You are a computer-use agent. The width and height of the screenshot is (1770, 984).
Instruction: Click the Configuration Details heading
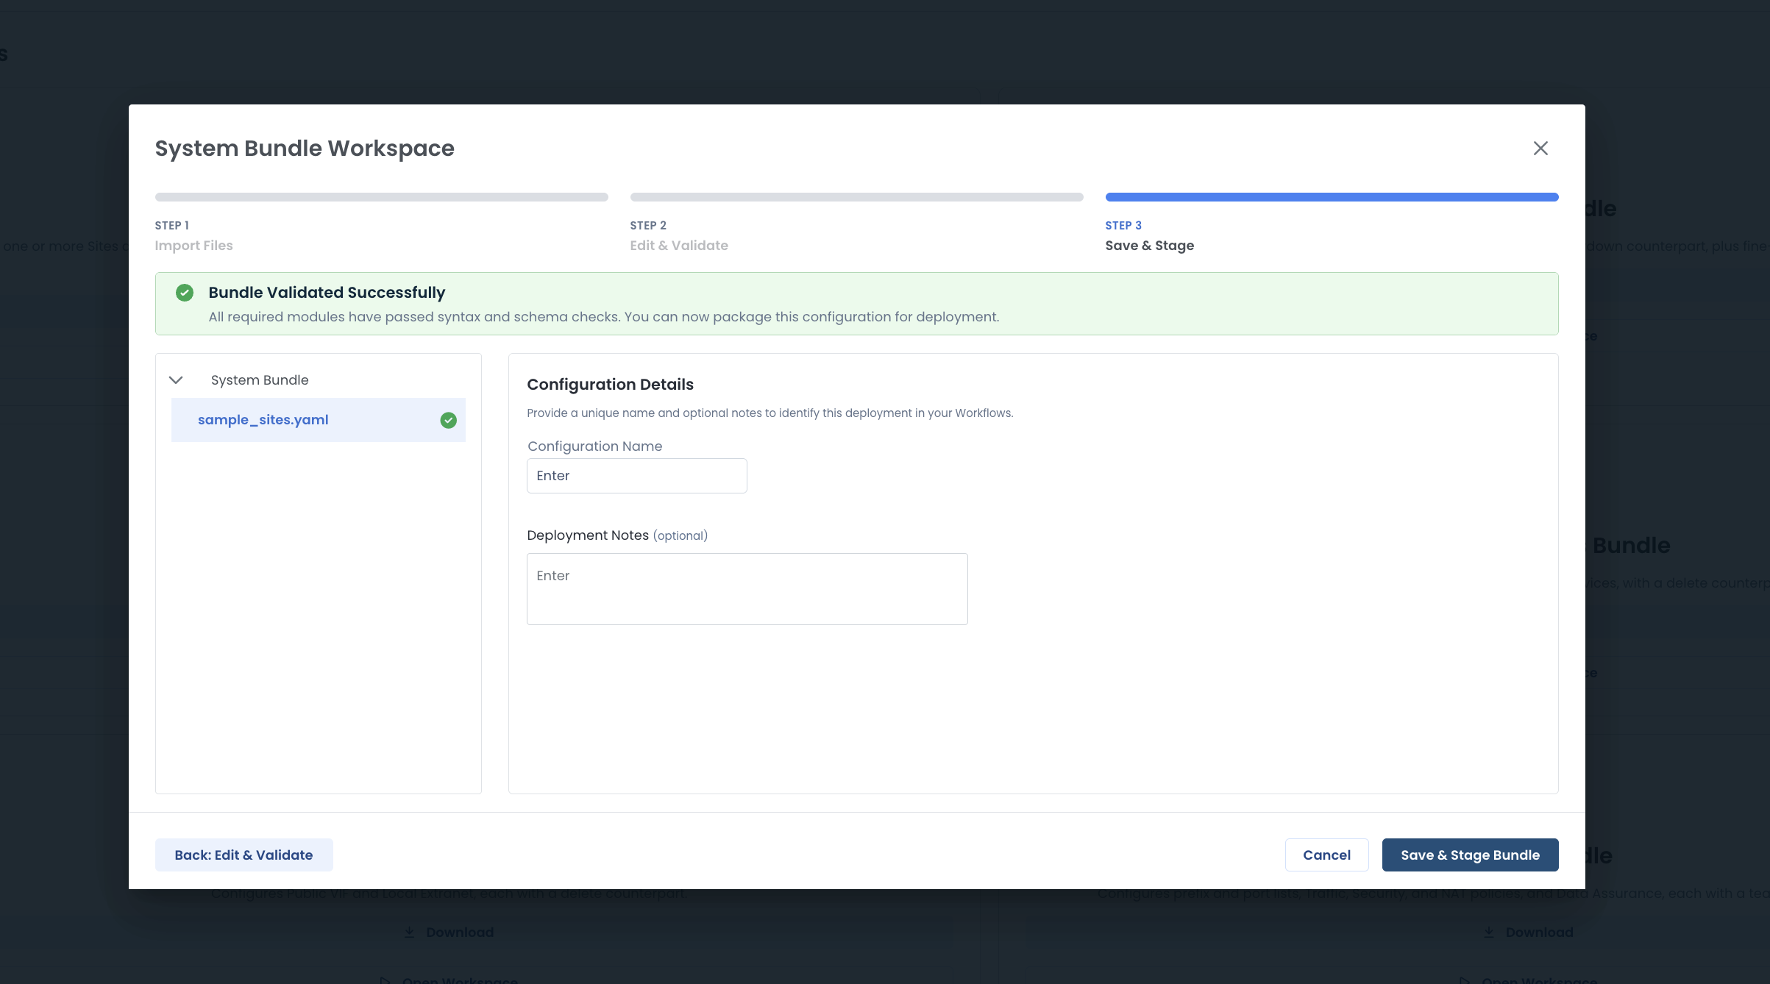tap(610, 385)
